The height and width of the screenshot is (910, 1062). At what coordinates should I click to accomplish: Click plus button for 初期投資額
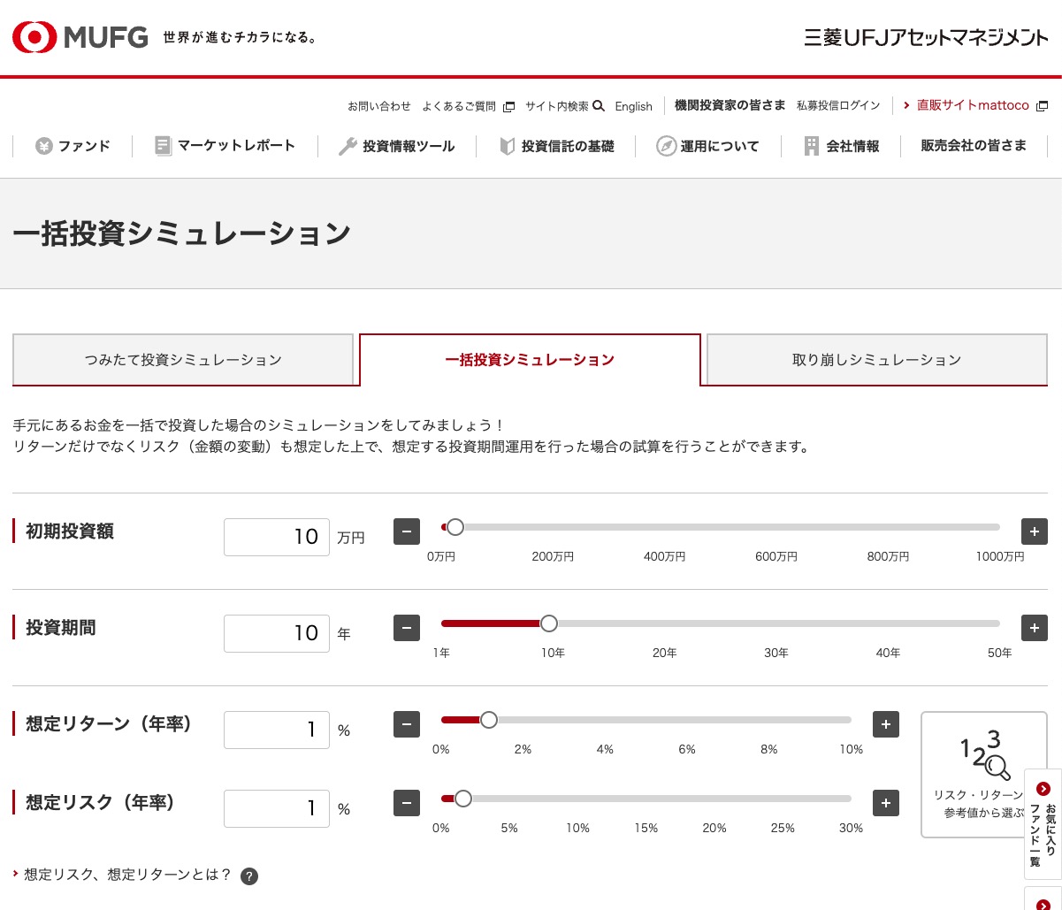pyautogui.click(x=1034, y=531)
